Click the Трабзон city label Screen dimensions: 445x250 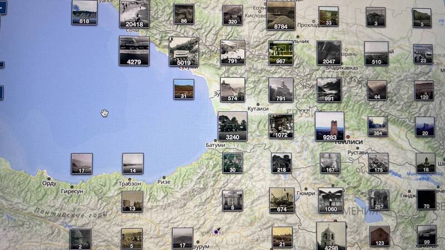[130, 184]
